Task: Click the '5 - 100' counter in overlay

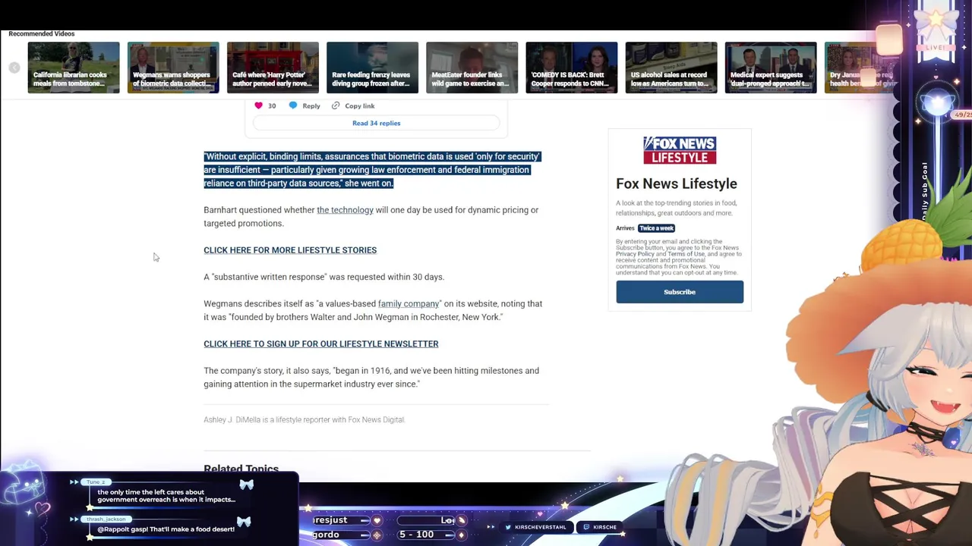Action: [x=415, y=535]
